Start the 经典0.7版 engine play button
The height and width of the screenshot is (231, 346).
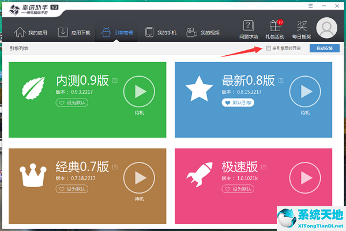139,177
